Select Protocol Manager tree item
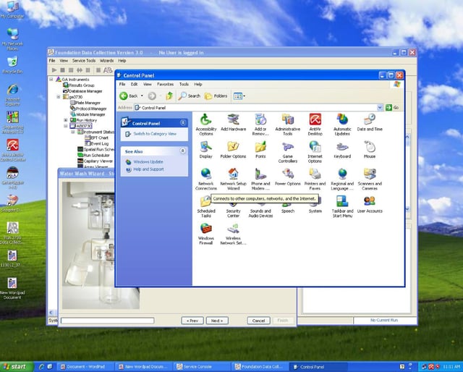 [x=88, y=109]
